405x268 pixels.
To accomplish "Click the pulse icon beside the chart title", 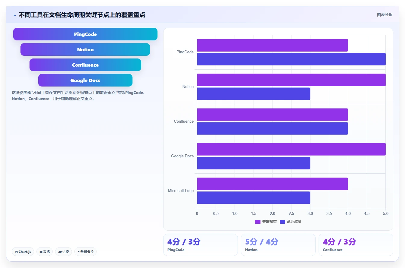I will [x=14, y=15].
